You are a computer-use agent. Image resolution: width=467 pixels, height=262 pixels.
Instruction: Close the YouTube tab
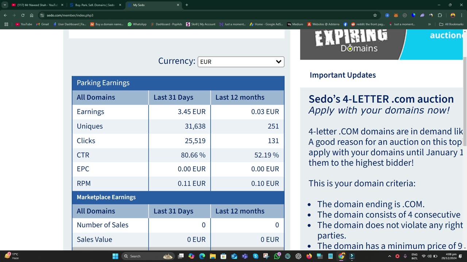pos(62,5)
